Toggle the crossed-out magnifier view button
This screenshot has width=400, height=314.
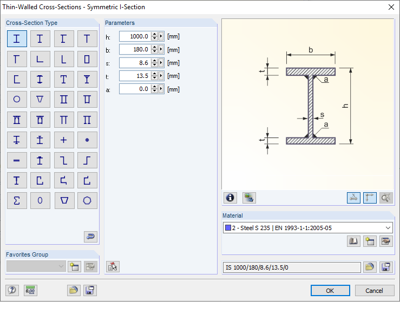[x=386, y=198]
